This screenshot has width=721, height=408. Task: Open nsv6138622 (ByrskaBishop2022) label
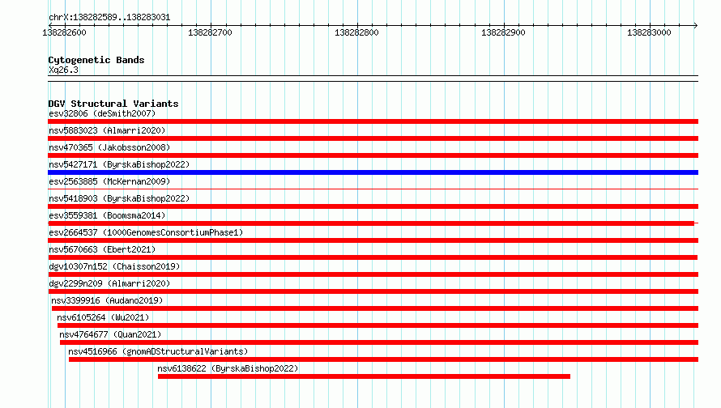click(x=228, y=368)
